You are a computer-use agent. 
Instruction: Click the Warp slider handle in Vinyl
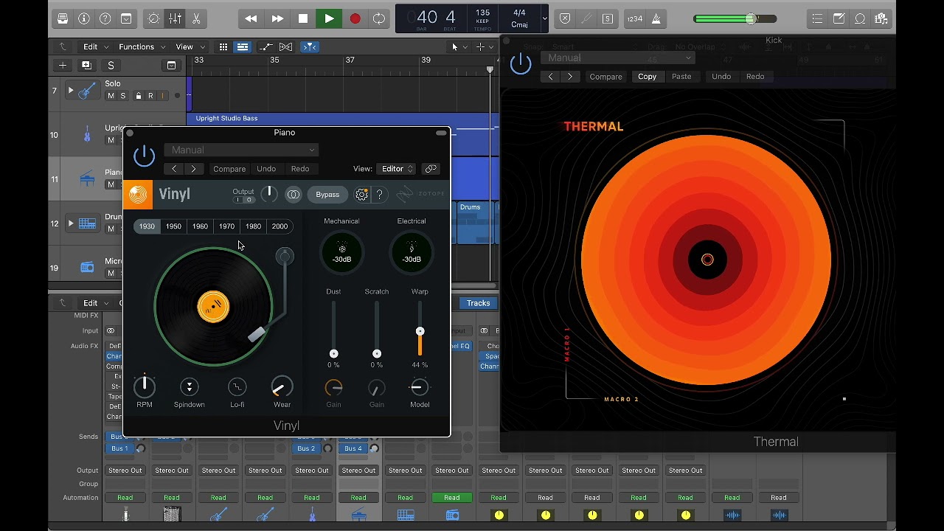point(420,331)
